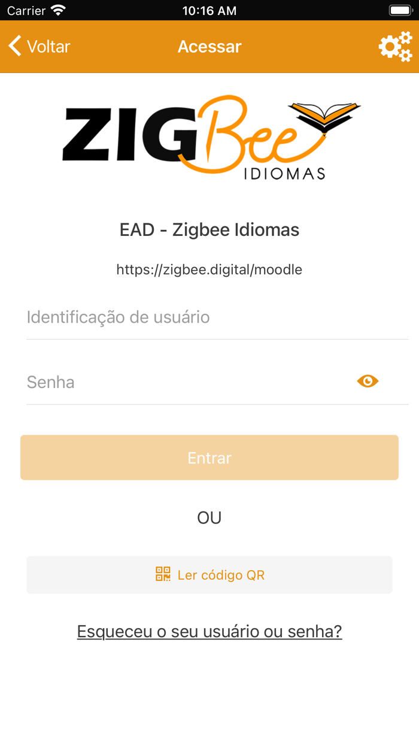
Task: Select the QR code scanner icon
Action: (x=163, y=574)
